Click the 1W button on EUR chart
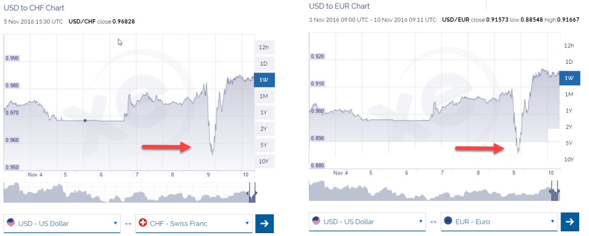589x236 pixels. 569,78
